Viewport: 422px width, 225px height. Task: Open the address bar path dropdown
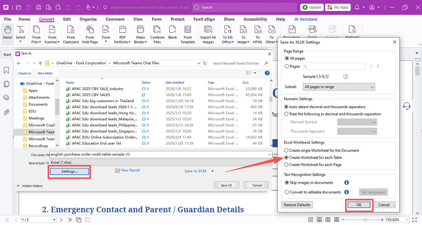click(199, 64)
